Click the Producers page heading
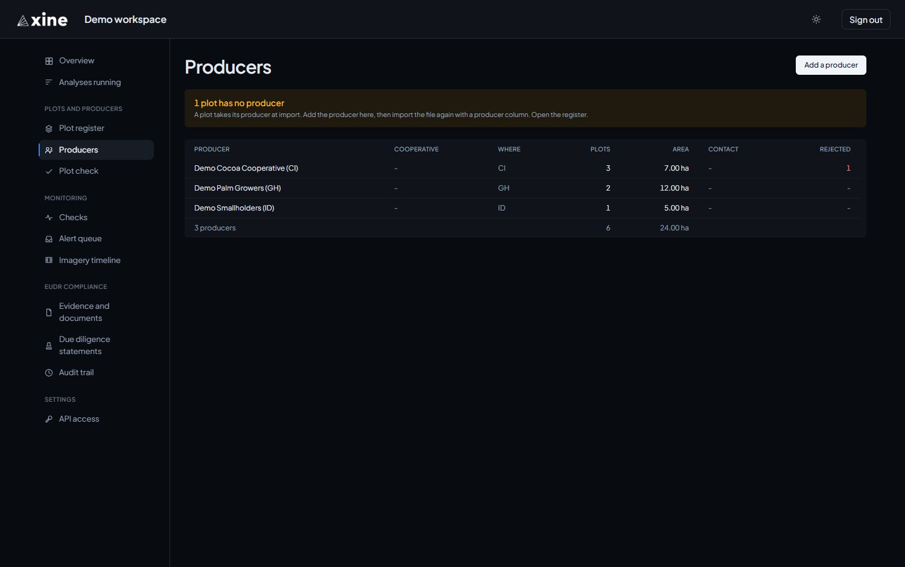This screenshot has height=567, width=905. [228, 67]
